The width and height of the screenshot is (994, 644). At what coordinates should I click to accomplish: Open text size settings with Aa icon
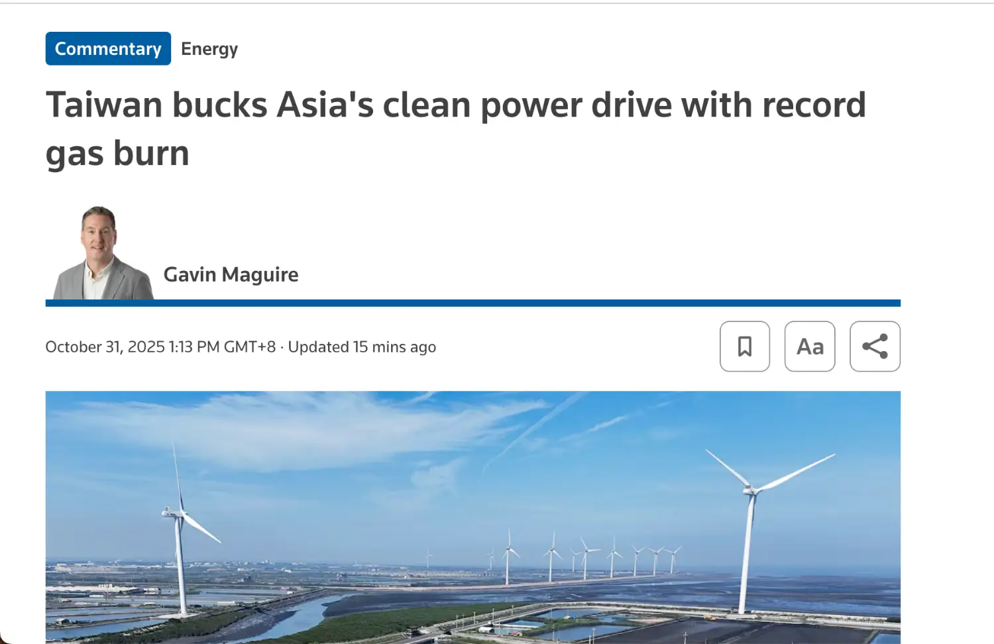pos(810,347)
